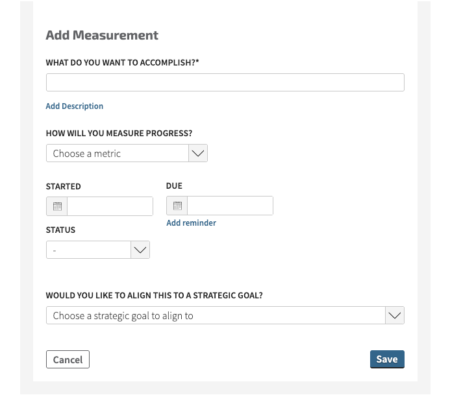This screenshot has height=395, width=450.
Task: Click the chevron arrow of the metric dropdown
Action: tap(198, 153)
